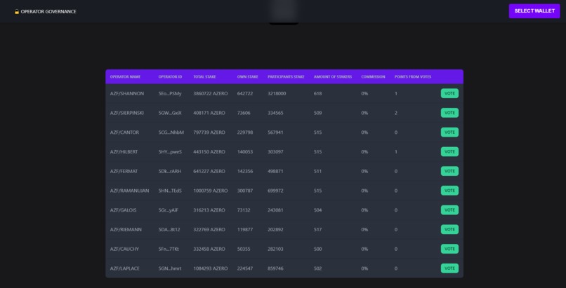Click total stake 1084293 AZERO
This screenshot has width=566, height=288.
[211, 268]
